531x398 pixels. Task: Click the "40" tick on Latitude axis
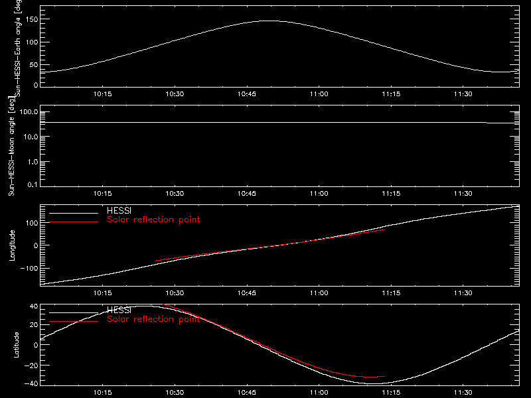click(x=34, y=306)
